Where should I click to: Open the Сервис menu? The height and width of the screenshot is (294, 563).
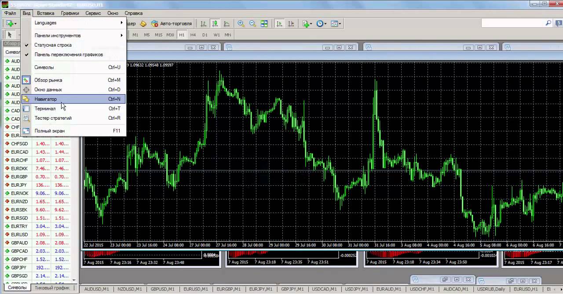coord(93,13)
